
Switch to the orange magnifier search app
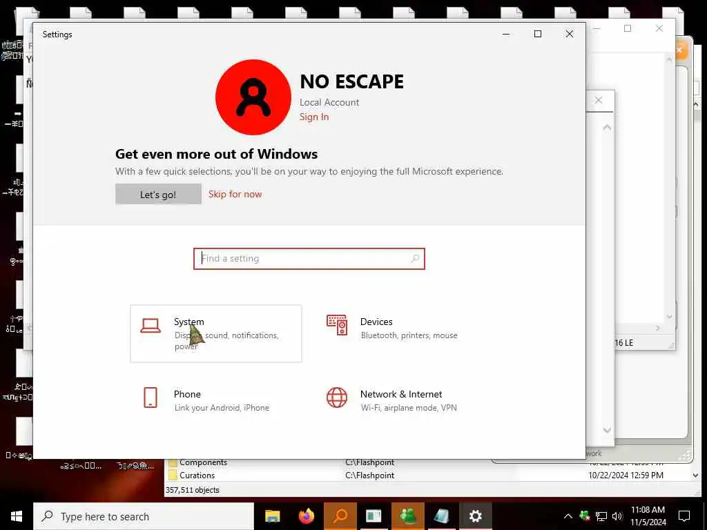pyautogui.click(x=340, y=516)
